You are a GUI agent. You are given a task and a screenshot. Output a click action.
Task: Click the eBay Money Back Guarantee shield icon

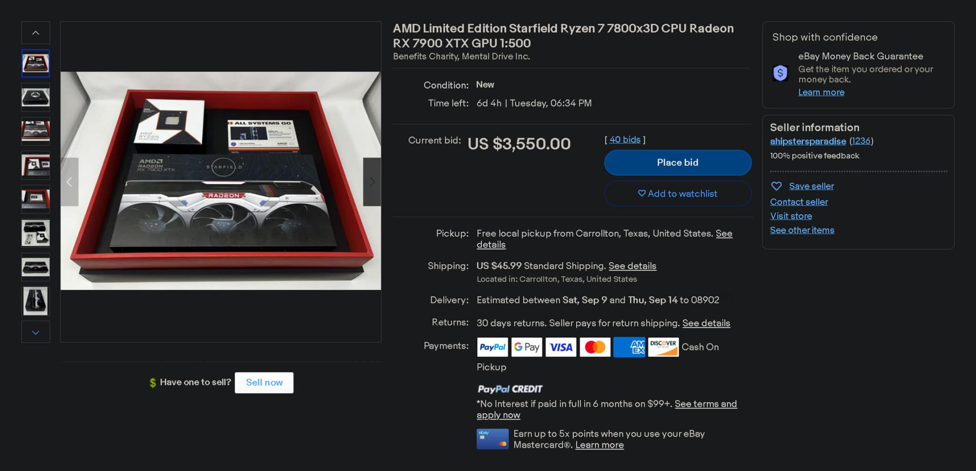(781, 73)
